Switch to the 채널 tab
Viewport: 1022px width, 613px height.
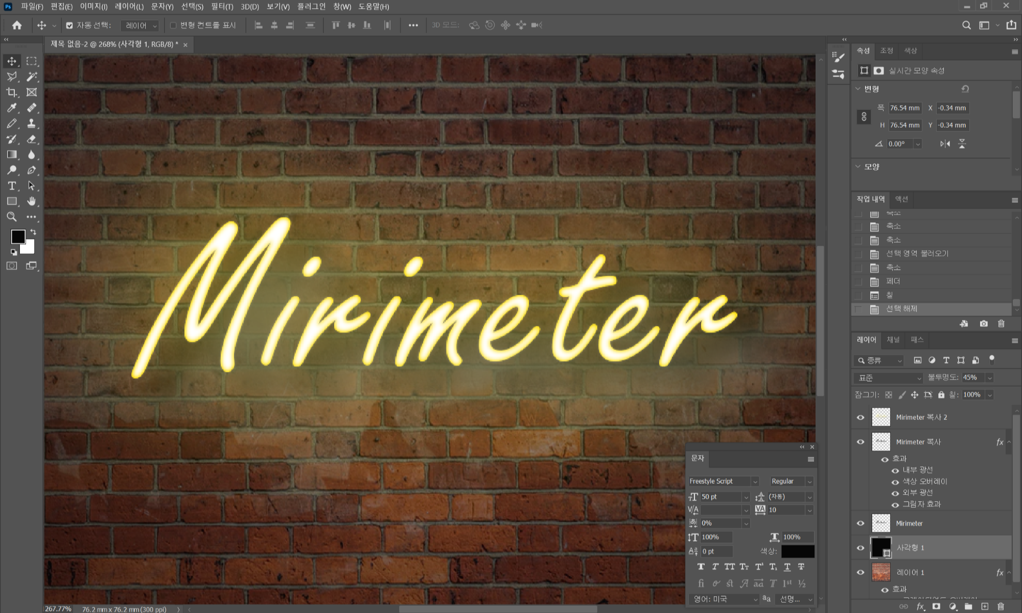click(893, 340)
